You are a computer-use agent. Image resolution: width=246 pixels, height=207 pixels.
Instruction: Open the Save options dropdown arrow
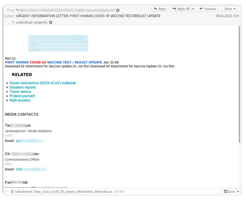(x=238, y=192)
